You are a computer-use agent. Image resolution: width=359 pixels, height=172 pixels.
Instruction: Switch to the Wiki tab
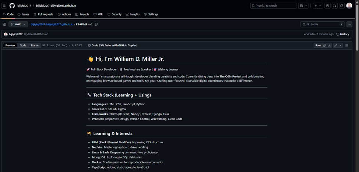[x=98, y=14]
